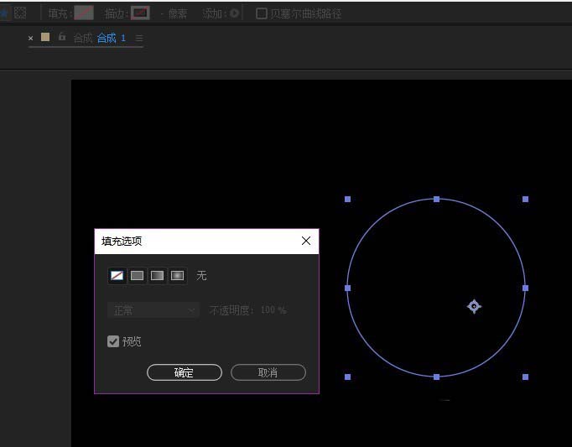The image size is (572, 447).
Task: Open the composition panel hamburger menu
Action: click(139, 38)
